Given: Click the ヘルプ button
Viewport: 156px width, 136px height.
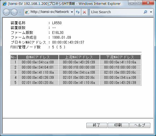Looking at the screenshot, I should (x=140, y=125).
